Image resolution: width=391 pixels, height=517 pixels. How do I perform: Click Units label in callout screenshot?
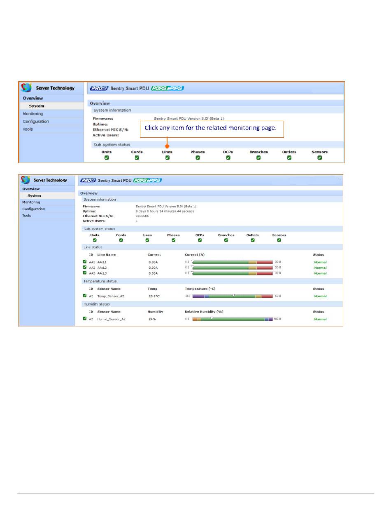pyautogui.click(x=107, y=152)
